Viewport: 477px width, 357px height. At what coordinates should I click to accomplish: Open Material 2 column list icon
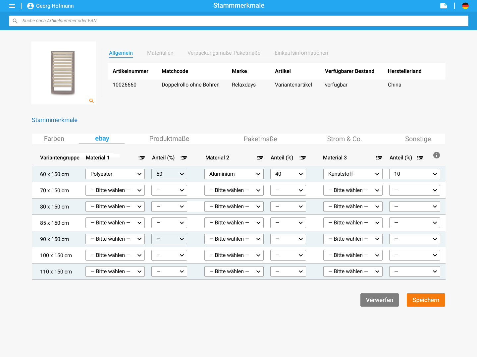(x=260, y=158)
